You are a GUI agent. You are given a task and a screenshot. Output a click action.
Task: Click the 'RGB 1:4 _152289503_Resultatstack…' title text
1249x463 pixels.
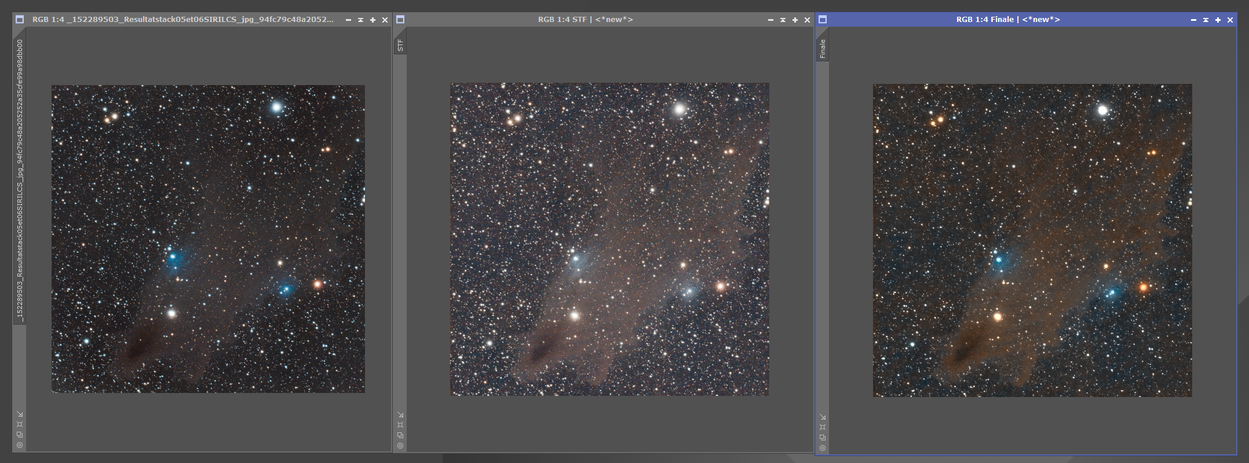pos(183,20)
